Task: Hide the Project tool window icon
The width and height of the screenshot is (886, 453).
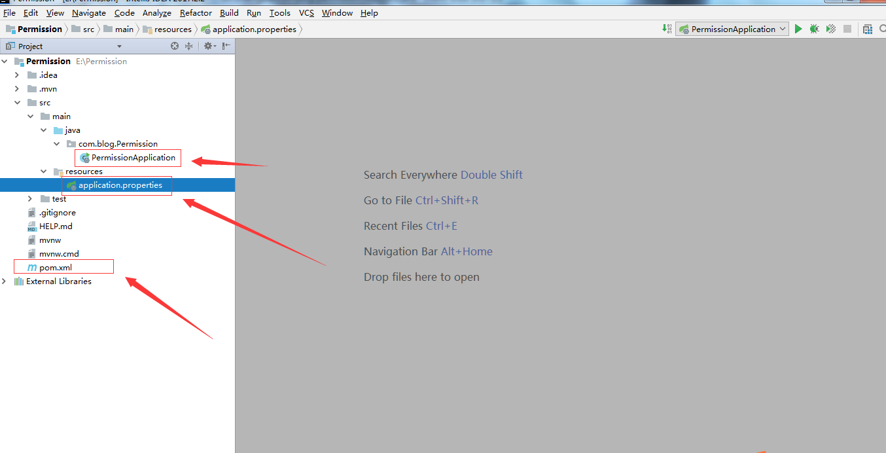Action: point(226,46)
